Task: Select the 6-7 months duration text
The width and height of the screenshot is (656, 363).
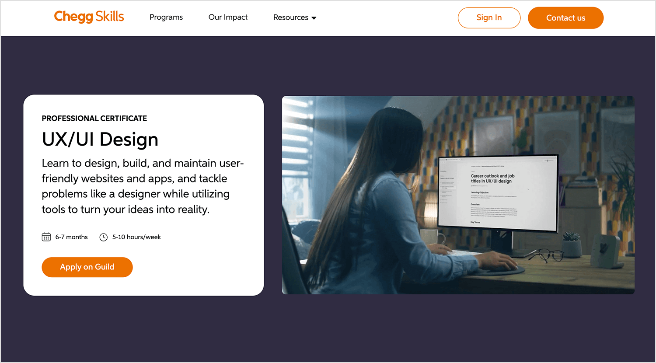Action: pyautogui.click(x=71, y=237)
